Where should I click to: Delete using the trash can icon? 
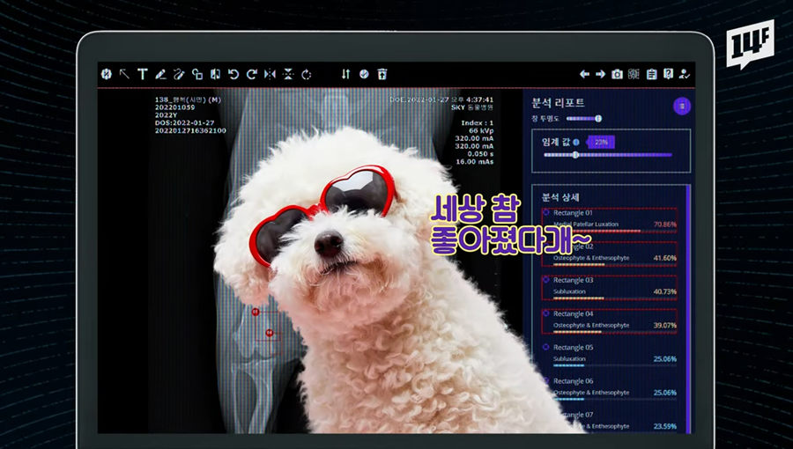[382, 74]
